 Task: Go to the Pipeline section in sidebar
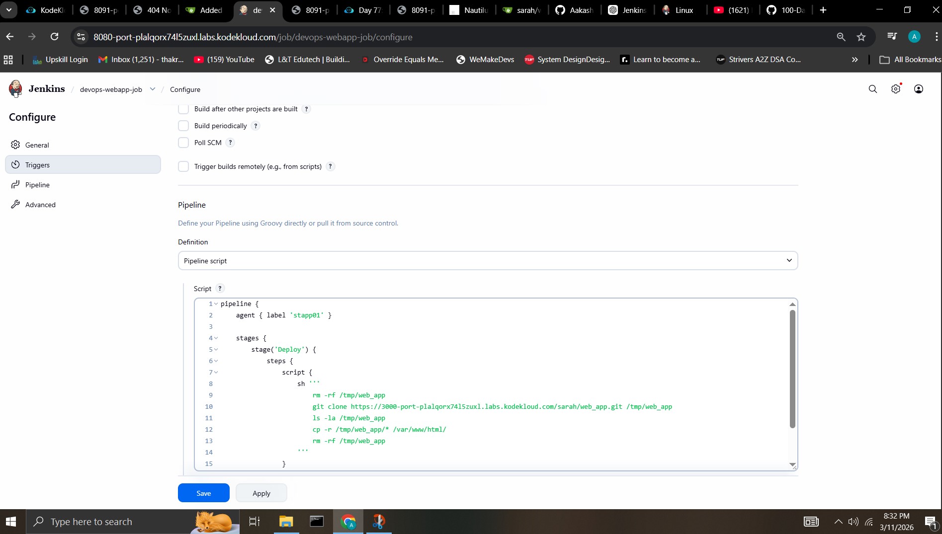click(x=83, y=185)
